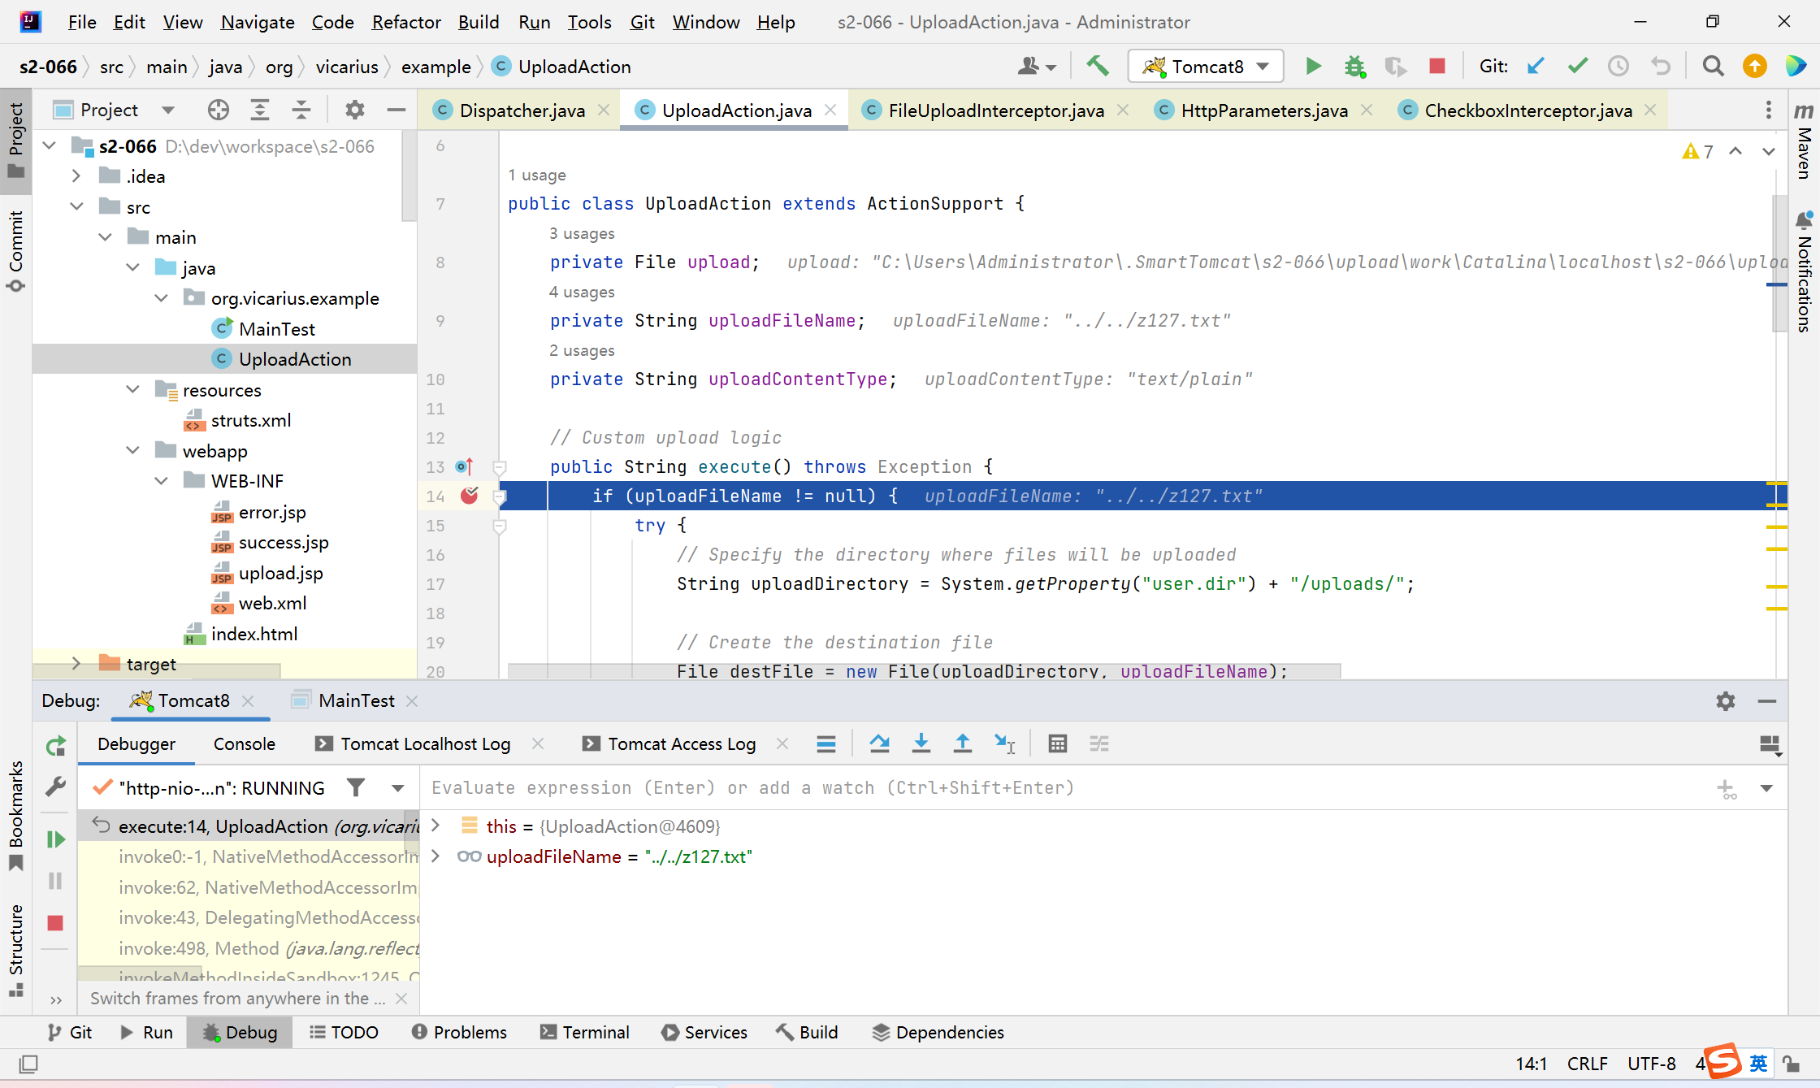Expand the 'this' variable node
The image size is (1820, 1088).
point(435,826)
